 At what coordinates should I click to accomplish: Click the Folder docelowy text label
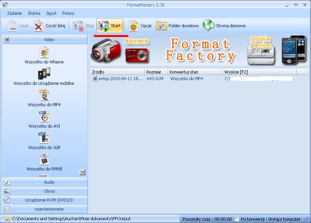pyautogui.click(x=184, y=26)
